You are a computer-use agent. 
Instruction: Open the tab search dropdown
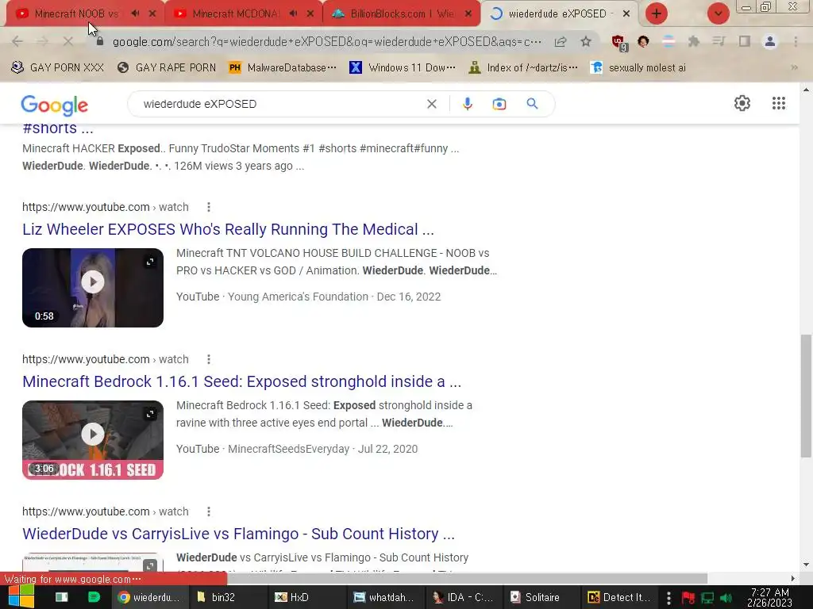tap(718, 13)
